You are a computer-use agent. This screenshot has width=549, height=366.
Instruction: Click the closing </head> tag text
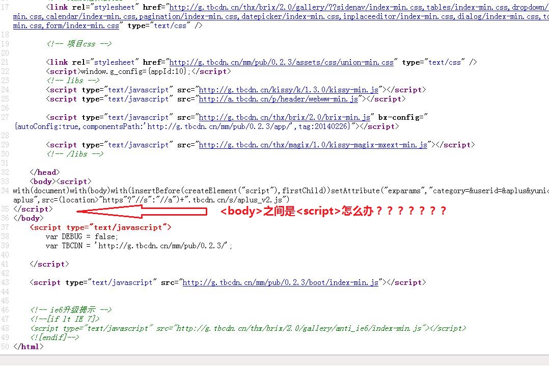click(x=45, y=172)
